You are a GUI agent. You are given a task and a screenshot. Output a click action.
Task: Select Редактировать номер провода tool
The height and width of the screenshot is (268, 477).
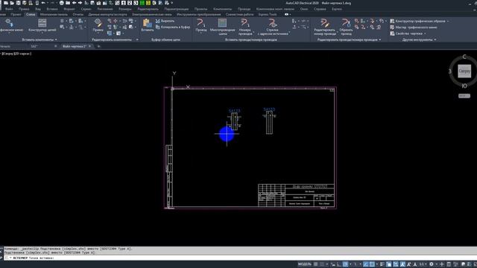[x=325, y=27]
